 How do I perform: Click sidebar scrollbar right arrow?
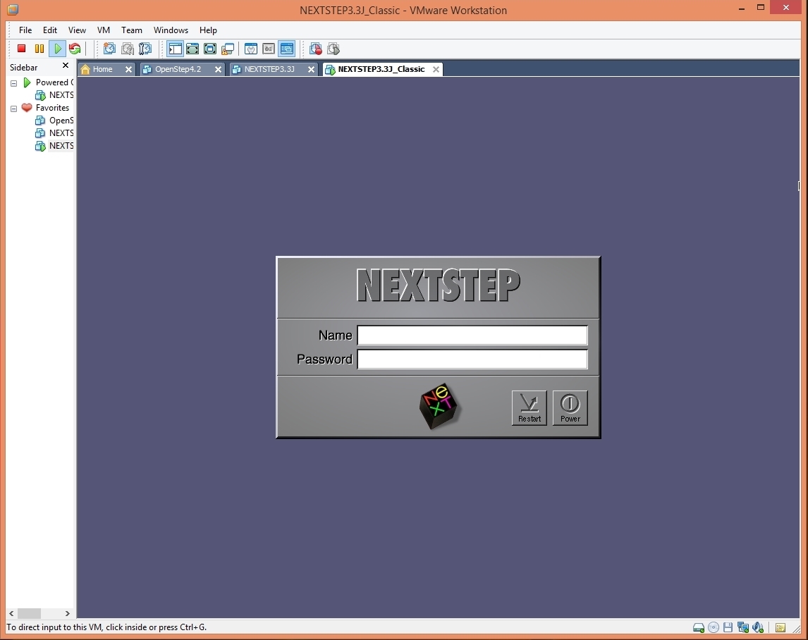[x=68, y=613]
